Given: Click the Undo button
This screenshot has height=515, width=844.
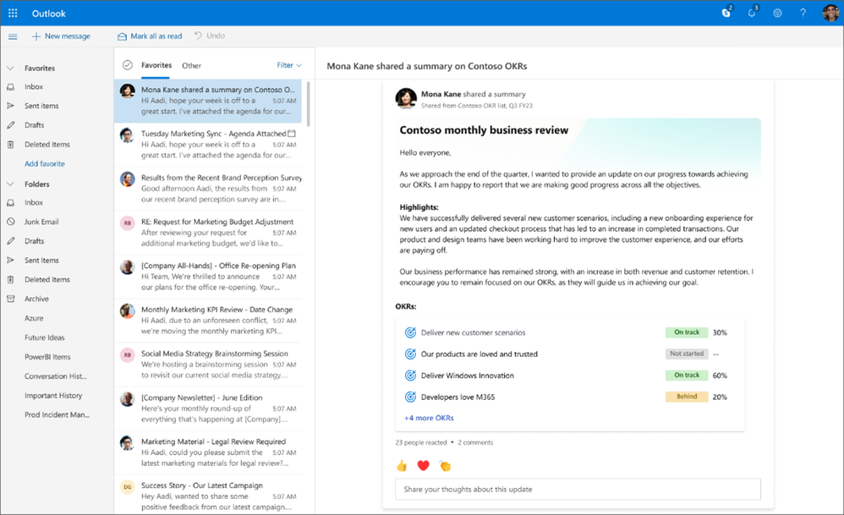Looking at the screenshot, I should pos(210,36).
